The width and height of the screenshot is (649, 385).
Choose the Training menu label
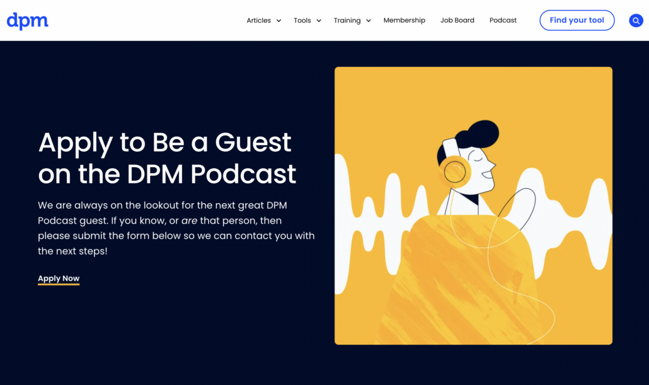click(347, 21)
